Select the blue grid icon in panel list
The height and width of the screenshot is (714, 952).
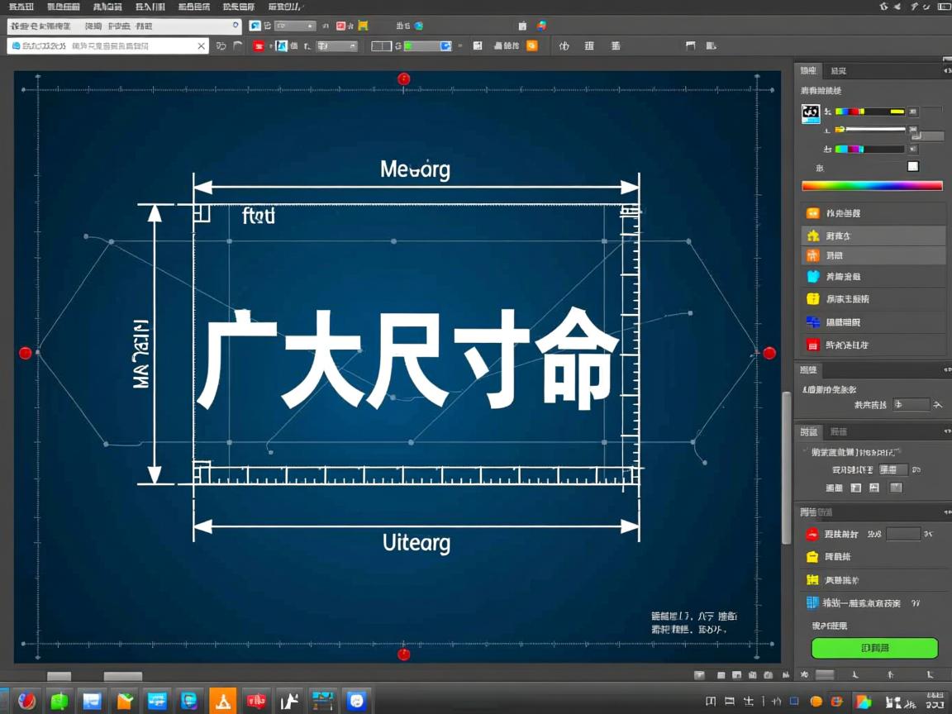coord(812,322)
